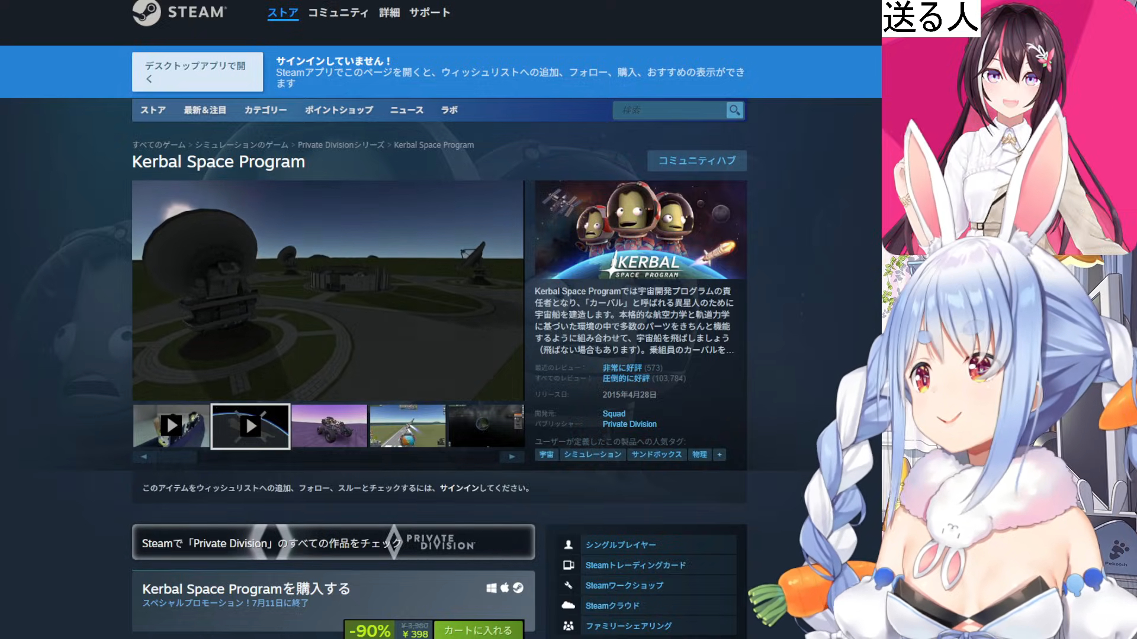
Task: Click the シングルプレイヤー feature link
Action: pyautogui.click(x=621, y=545)
